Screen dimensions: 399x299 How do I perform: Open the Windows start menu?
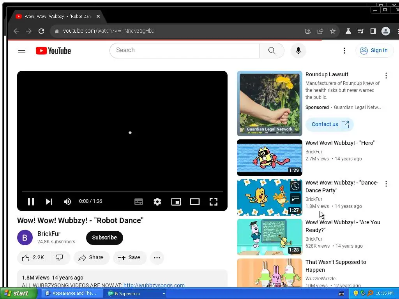click(18, 294)
